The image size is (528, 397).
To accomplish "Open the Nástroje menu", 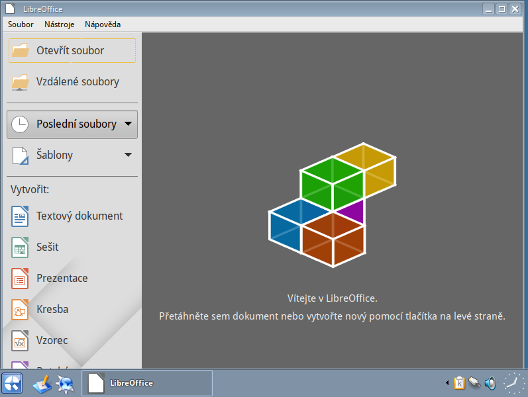I will (x=59, y=24).
